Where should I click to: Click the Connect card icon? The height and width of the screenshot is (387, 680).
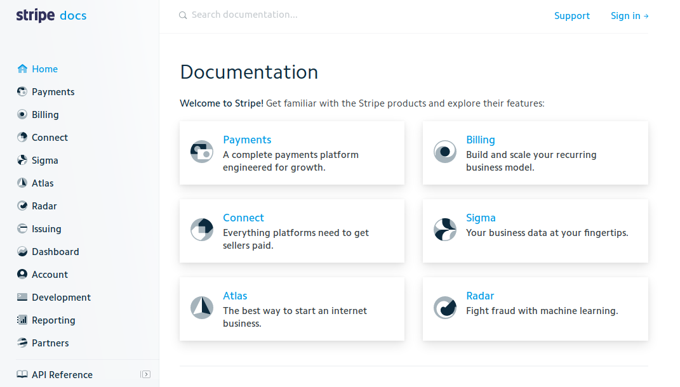[x=202, y=230]
